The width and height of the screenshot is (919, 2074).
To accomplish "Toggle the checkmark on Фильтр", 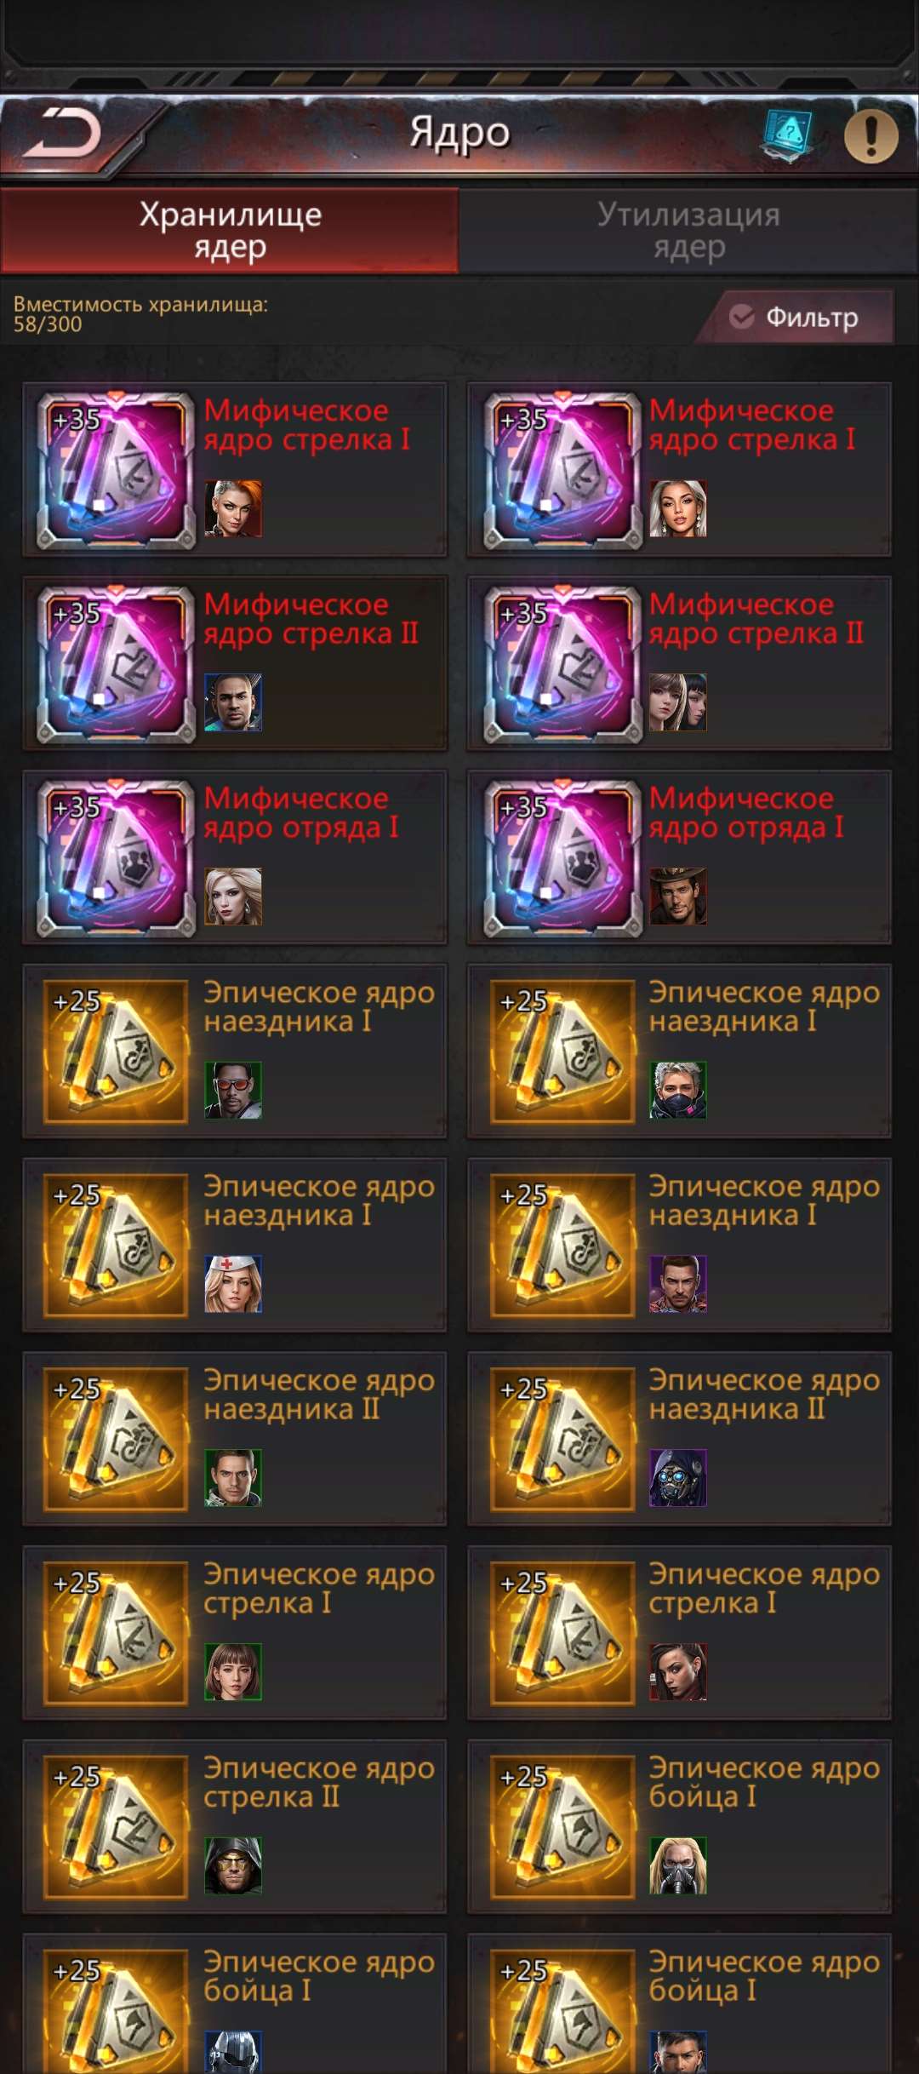I will [x=742, y=317].
